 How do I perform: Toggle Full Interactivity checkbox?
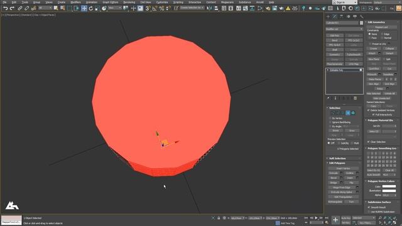pos(373,114)
